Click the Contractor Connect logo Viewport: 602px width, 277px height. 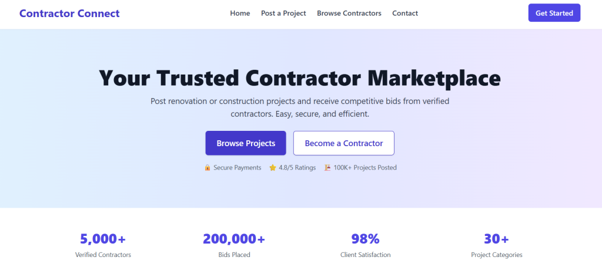click(69, 13)
